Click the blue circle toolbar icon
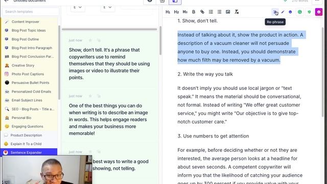This screenshot has width=327, height=184. point(290,12)
